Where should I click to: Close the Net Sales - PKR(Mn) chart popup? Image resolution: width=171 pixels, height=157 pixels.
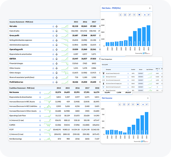150,8
